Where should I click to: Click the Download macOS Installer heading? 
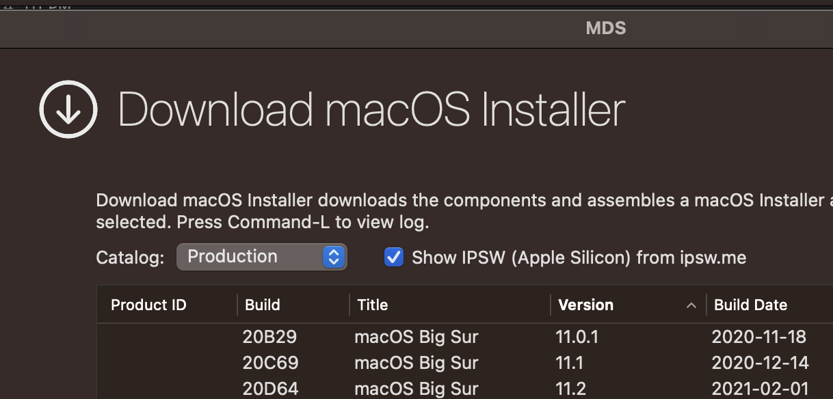coord(371,109)
